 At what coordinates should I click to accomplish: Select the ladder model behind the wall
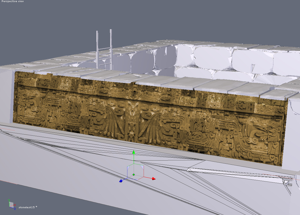click(104, 49)
